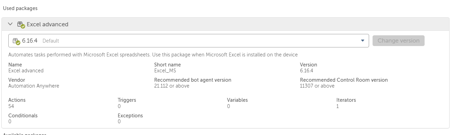
Task: Collapse the Excel advanced package section
Action: tap(10, 24)
